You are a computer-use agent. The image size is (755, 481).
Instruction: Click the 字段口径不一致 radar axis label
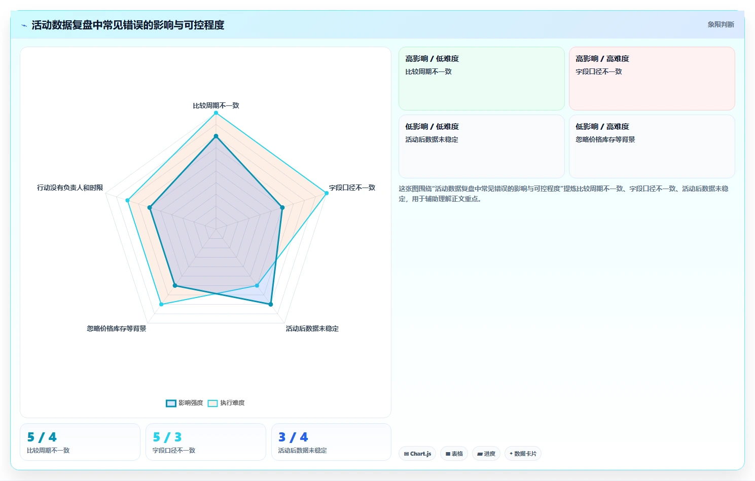(x=352, y=188)
